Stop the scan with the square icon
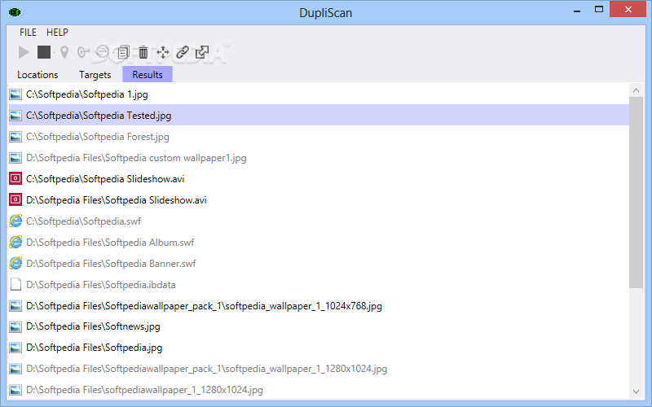 (x=44, y=52)
